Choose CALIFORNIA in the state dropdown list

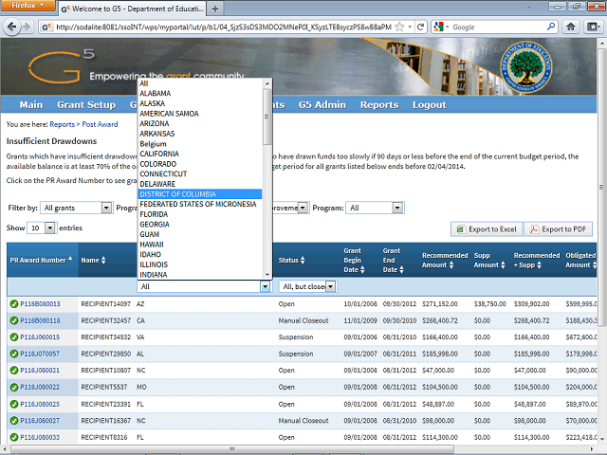click(x=166, y=153)
